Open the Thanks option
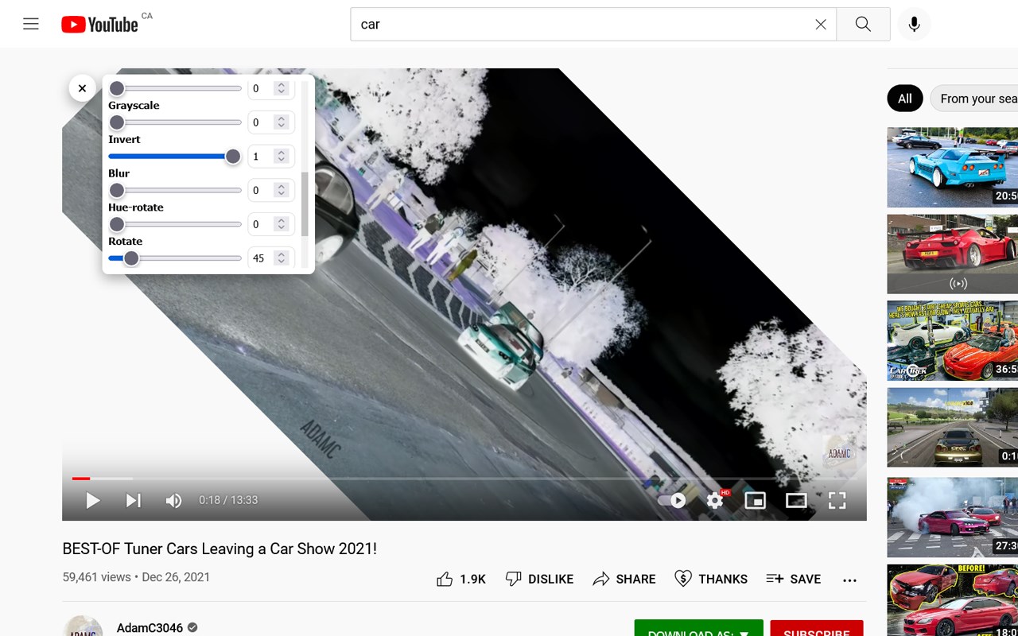This screenshot has width=1018, height=636. (x=711, y=579)
